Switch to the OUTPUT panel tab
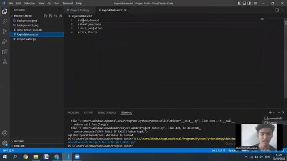The height and width of the screenshot is (161, 287). click(89, 113)
